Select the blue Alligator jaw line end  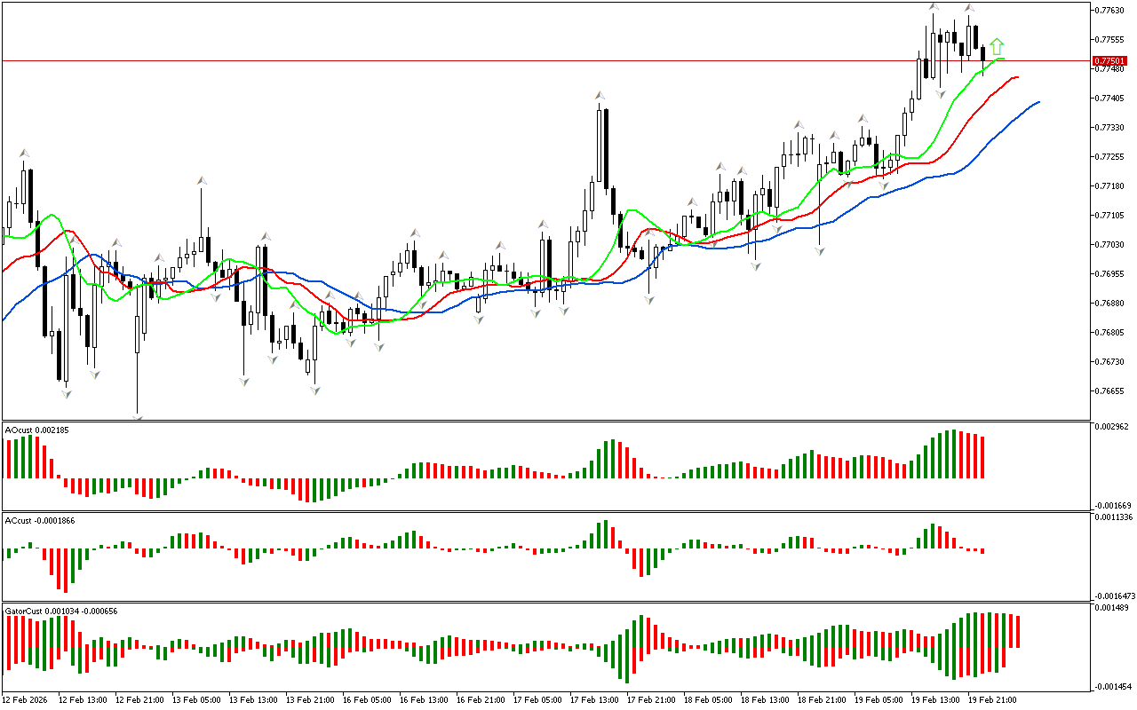1038,103
